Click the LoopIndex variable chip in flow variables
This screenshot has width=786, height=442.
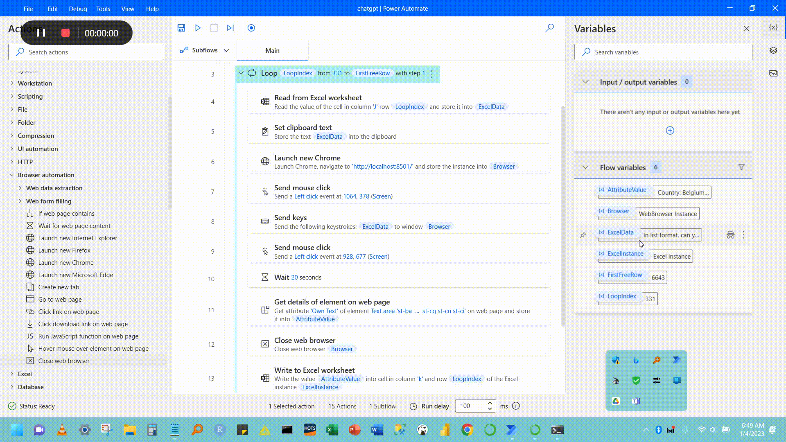coord(618,296)
